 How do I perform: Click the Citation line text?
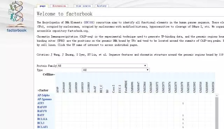pyautogui.click(x=130, y=55)
